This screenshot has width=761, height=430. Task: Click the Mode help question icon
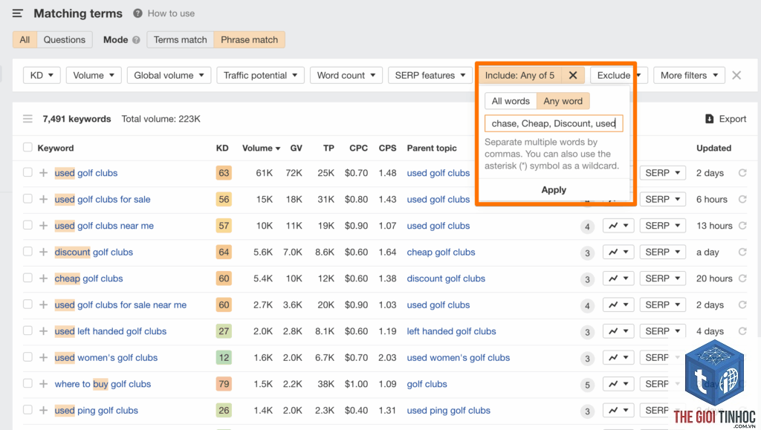137,40
